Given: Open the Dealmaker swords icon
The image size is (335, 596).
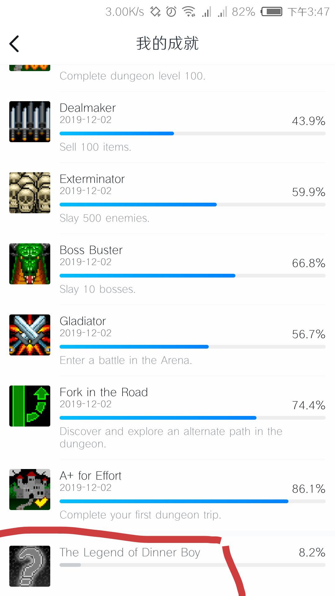Looking at the screenshot, I should click(x=30, y=122).
